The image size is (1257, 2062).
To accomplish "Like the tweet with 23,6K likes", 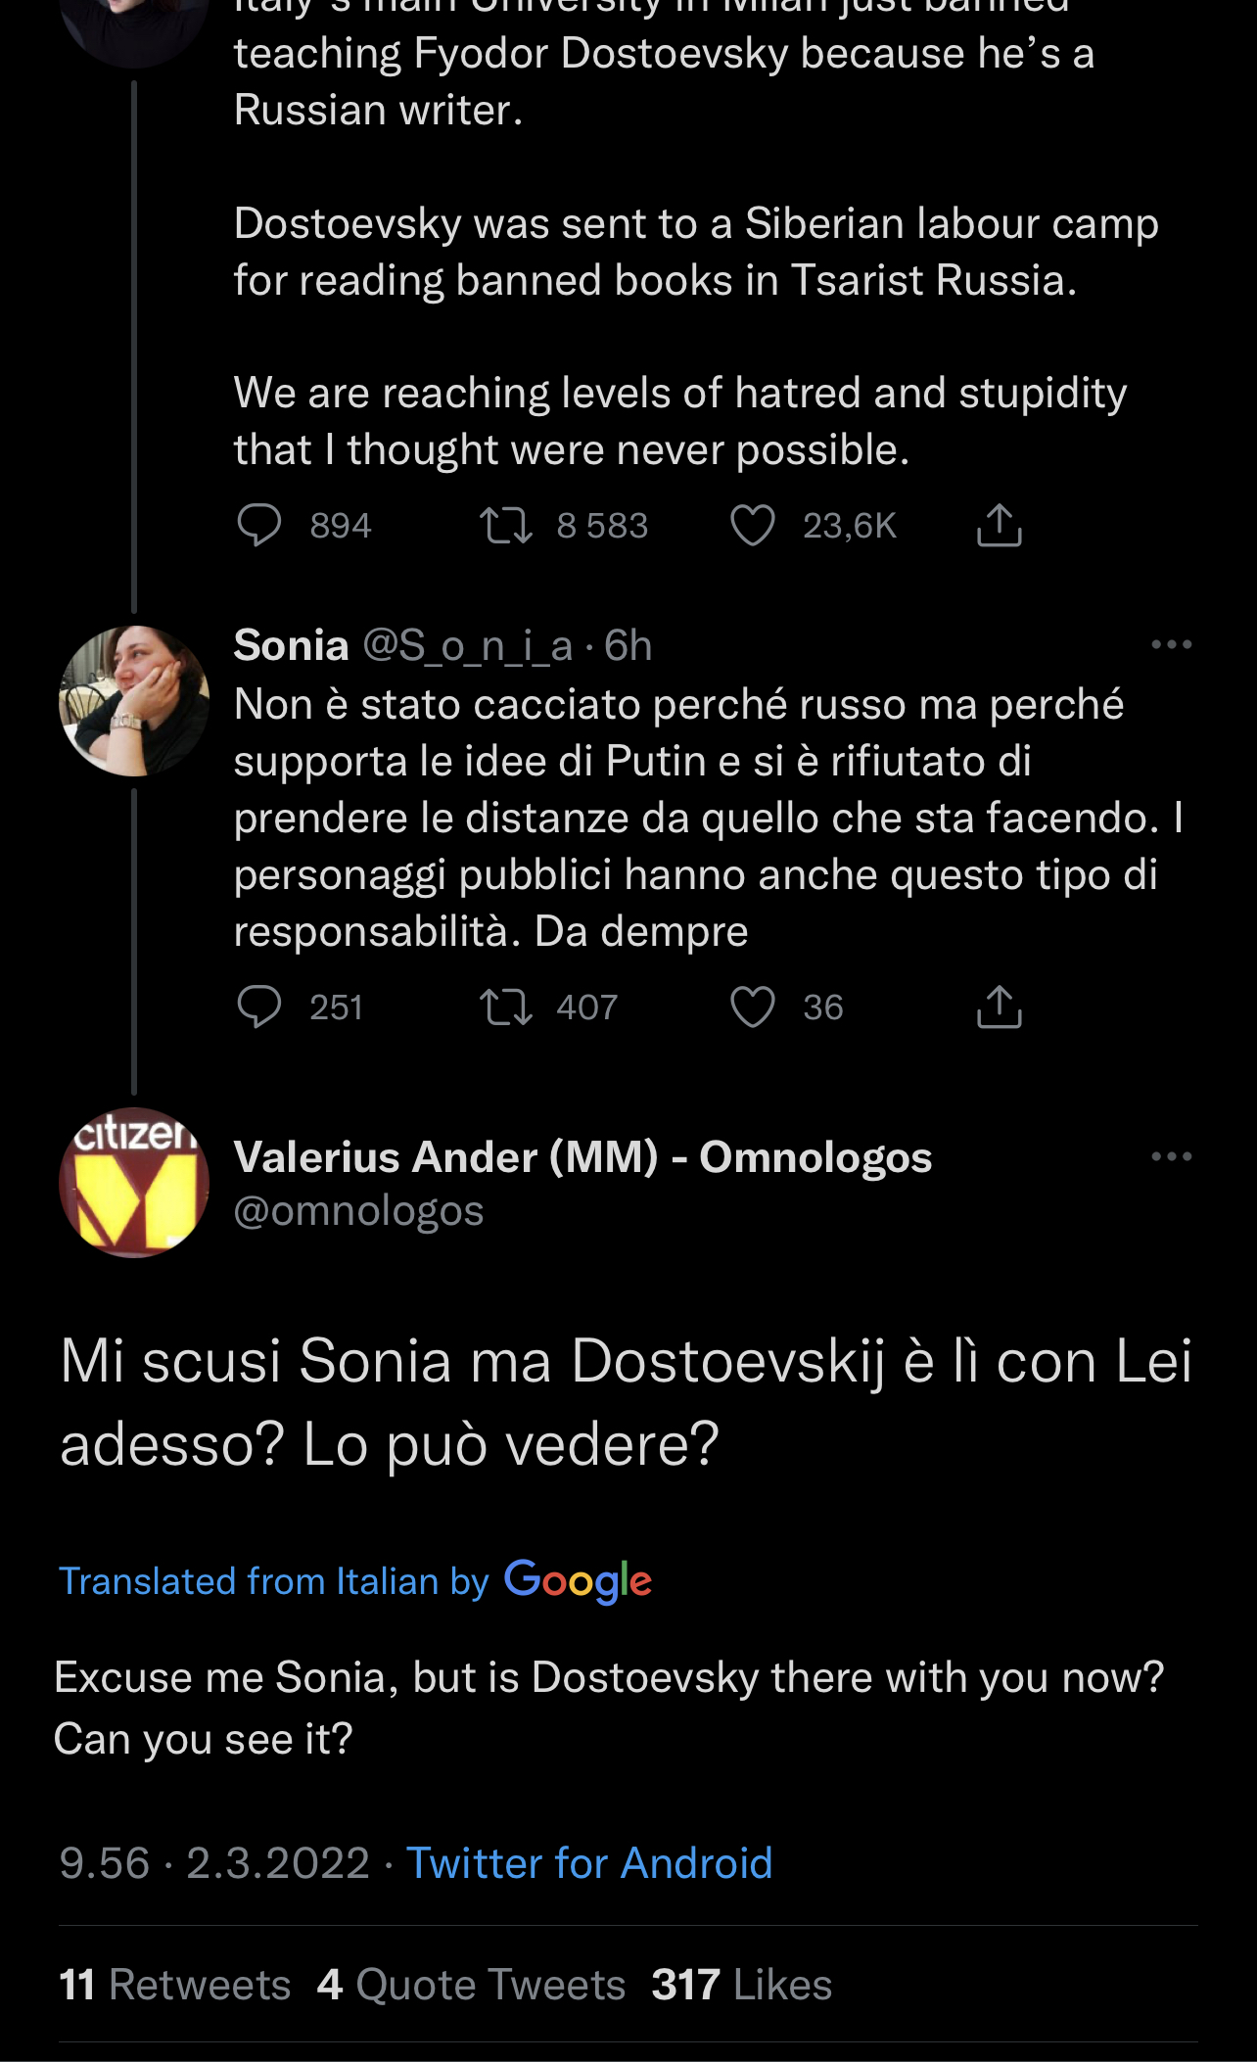I will 753,526.
